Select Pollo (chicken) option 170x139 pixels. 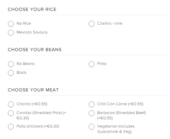click(11, 127)
